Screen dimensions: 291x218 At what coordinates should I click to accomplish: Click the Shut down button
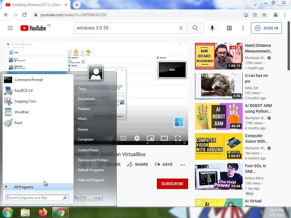coord(86,198)
